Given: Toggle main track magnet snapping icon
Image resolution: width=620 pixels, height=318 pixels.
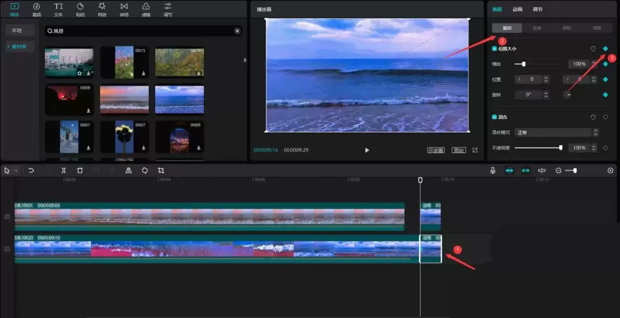Looking at the screenshot, I should (509, 170).
